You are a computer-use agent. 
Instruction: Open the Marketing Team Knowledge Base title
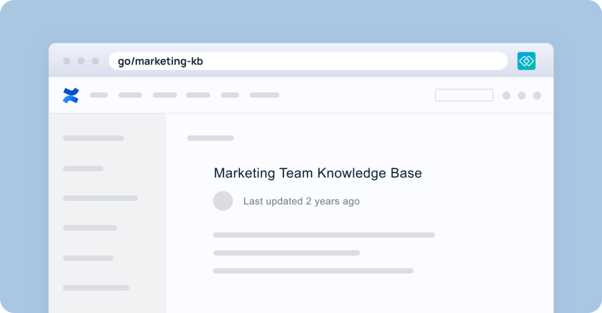(x=317, y=173)
